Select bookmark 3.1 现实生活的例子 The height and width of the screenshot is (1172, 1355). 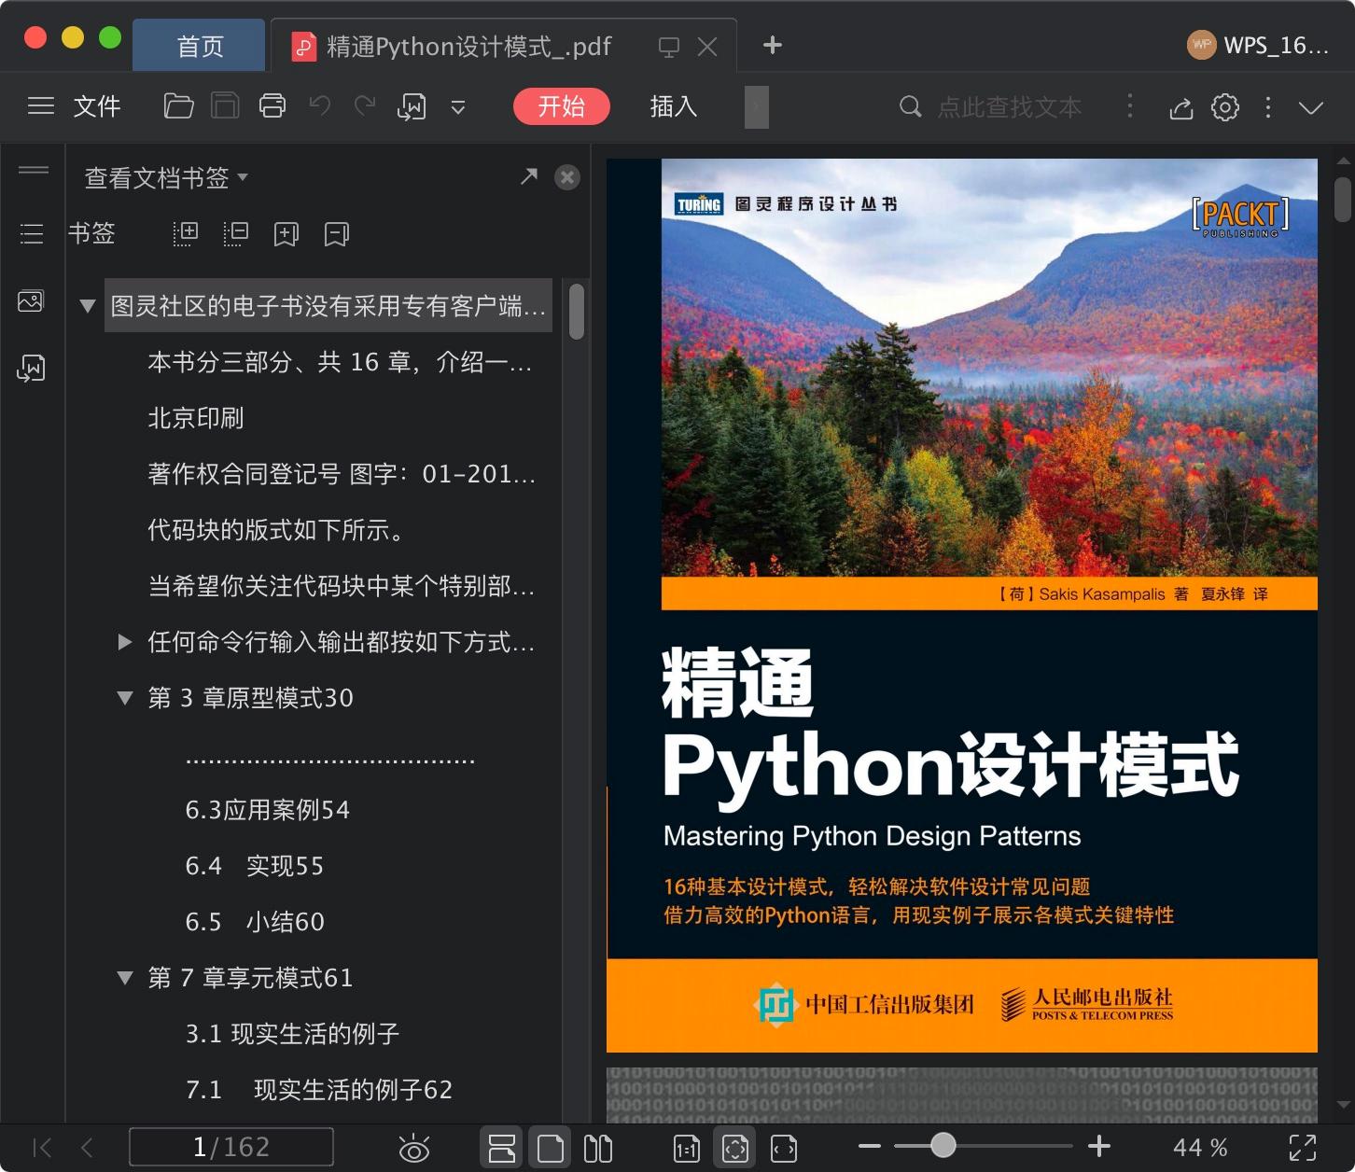click(x=292, y=1034)
